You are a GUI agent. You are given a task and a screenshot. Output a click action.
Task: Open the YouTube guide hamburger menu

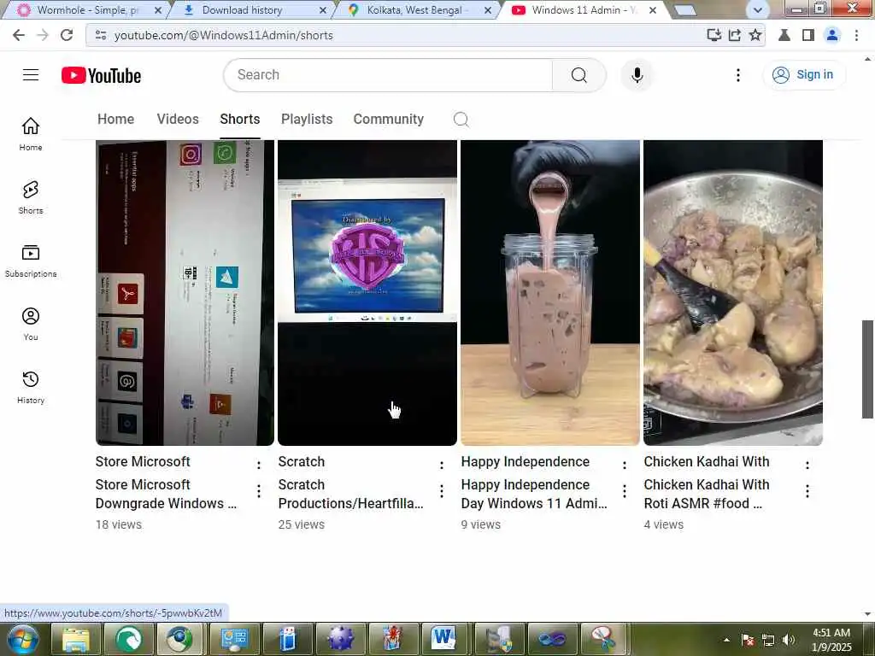pos(31,75)
